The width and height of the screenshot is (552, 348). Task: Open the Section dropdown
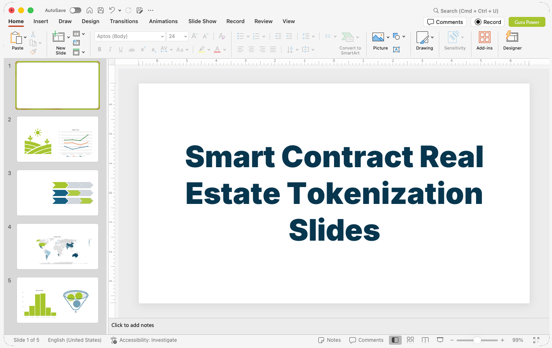click(x=78, y=52)
